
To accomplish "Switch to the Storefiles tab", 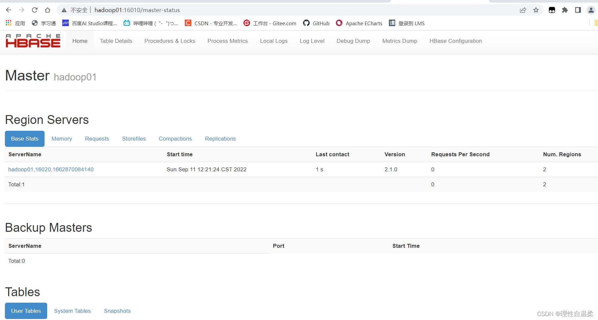I will coord(134,139).
